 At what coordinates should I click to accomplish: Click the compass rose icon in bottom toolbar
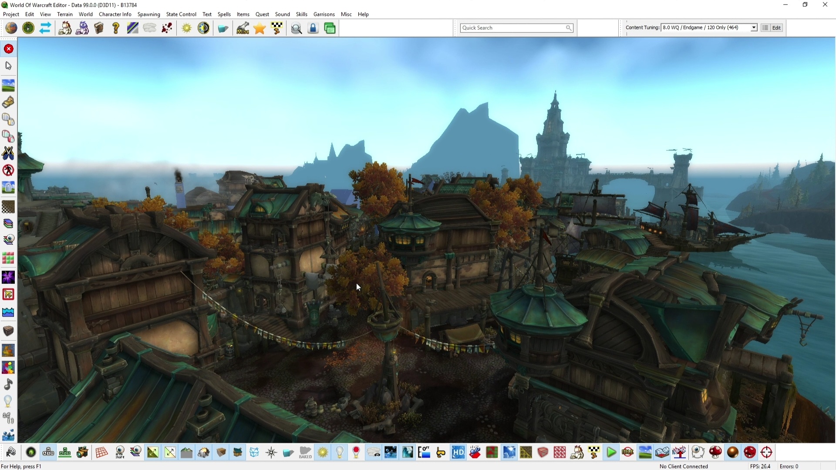tap(271, 453)
